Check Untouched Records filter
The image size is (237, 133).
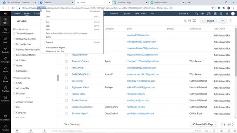(14, 39)
